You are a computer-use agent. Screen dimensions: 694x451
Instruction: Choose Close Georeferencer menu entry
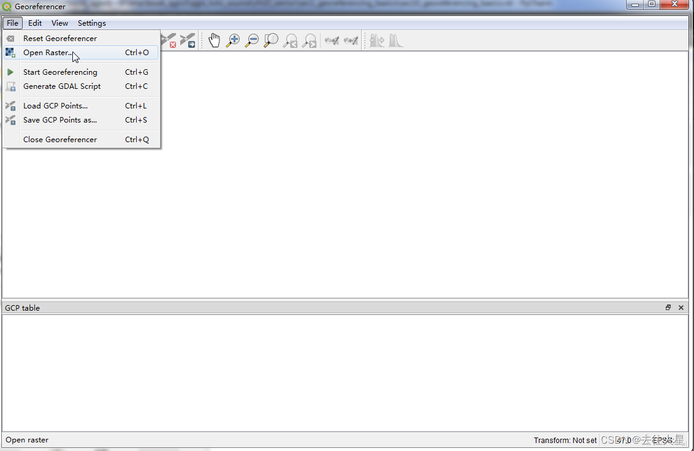81,140
